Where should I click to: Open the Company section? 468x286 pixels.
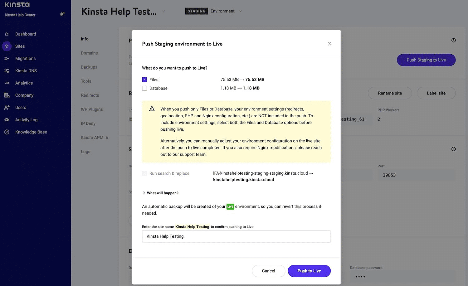click(24, 95)
